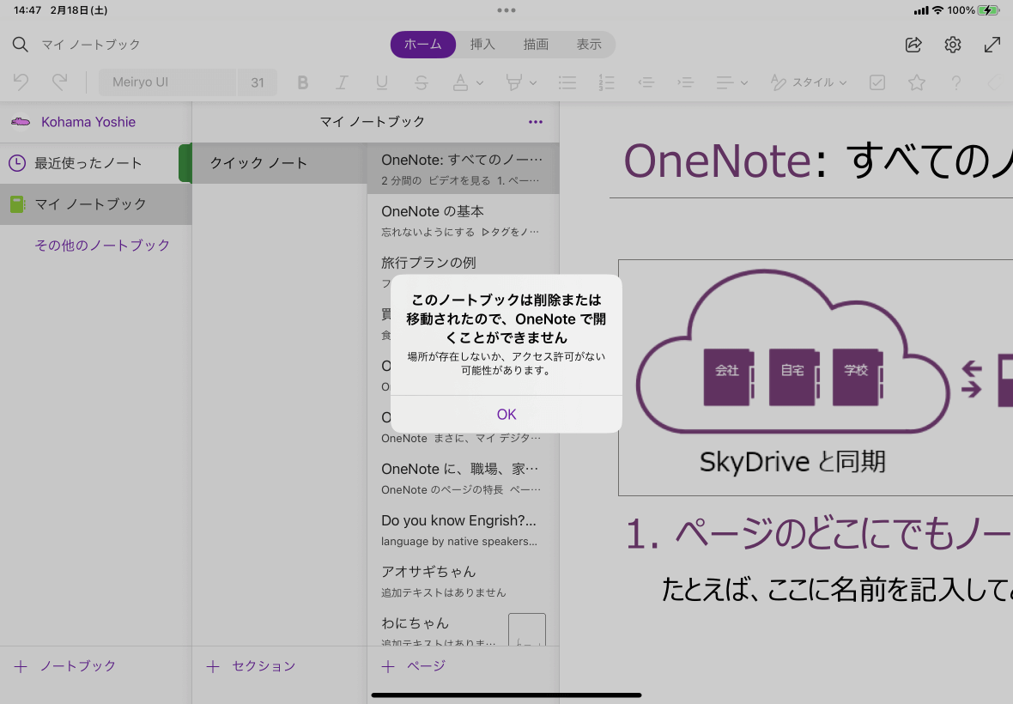Image resolution: width=1013 pixels, height=704 pixels.
Task: Apply strikethrough formatting
Action: coord(421,82)
